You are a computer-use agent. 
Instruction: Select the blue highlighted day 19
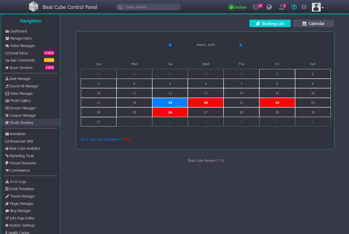(x=170, y=103)
